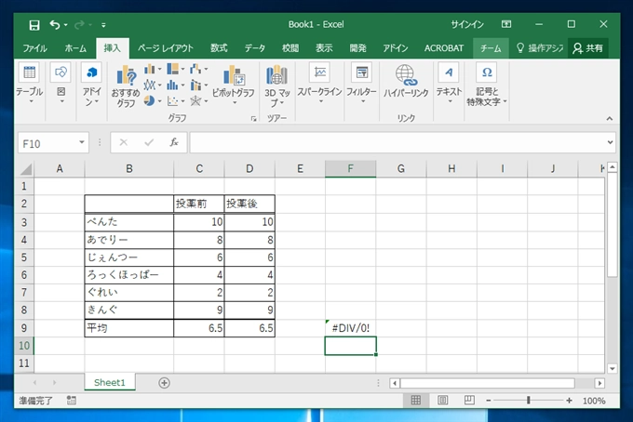The height and width of the screenshot is (422, 633).
Task: Click the 操作アシスト lightbulb search
Action: click(x=539, y=48)
